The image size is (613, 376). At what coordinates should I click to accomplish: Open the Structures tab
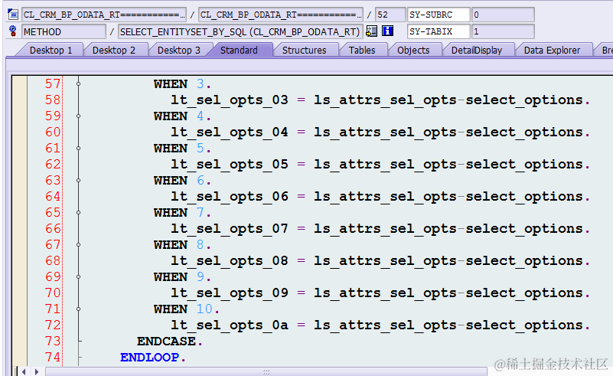click(304, 50)
